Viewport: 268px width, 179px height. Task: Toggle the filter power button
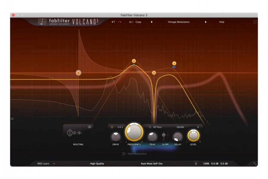(112, 127)
